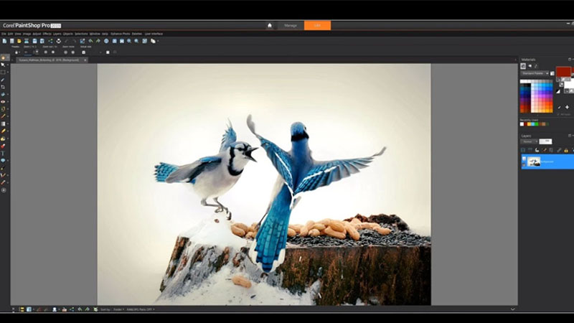
Task: Switch to the orange Edit tab
Action: click(317, 25)
